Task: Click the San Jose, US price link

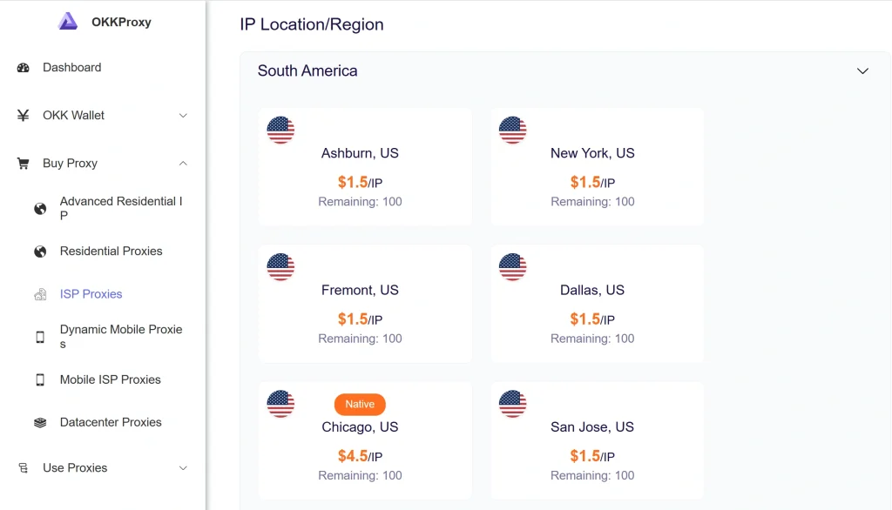Action: coord(593,455)
